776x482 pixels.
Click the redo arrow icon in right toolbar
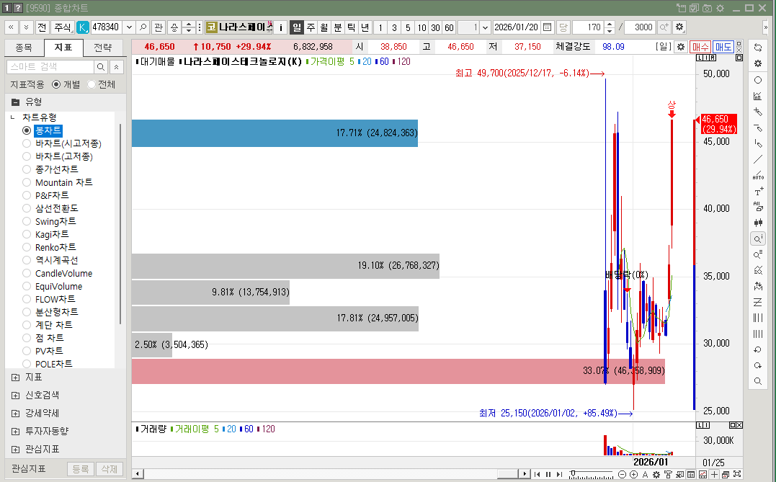[758, 366]
